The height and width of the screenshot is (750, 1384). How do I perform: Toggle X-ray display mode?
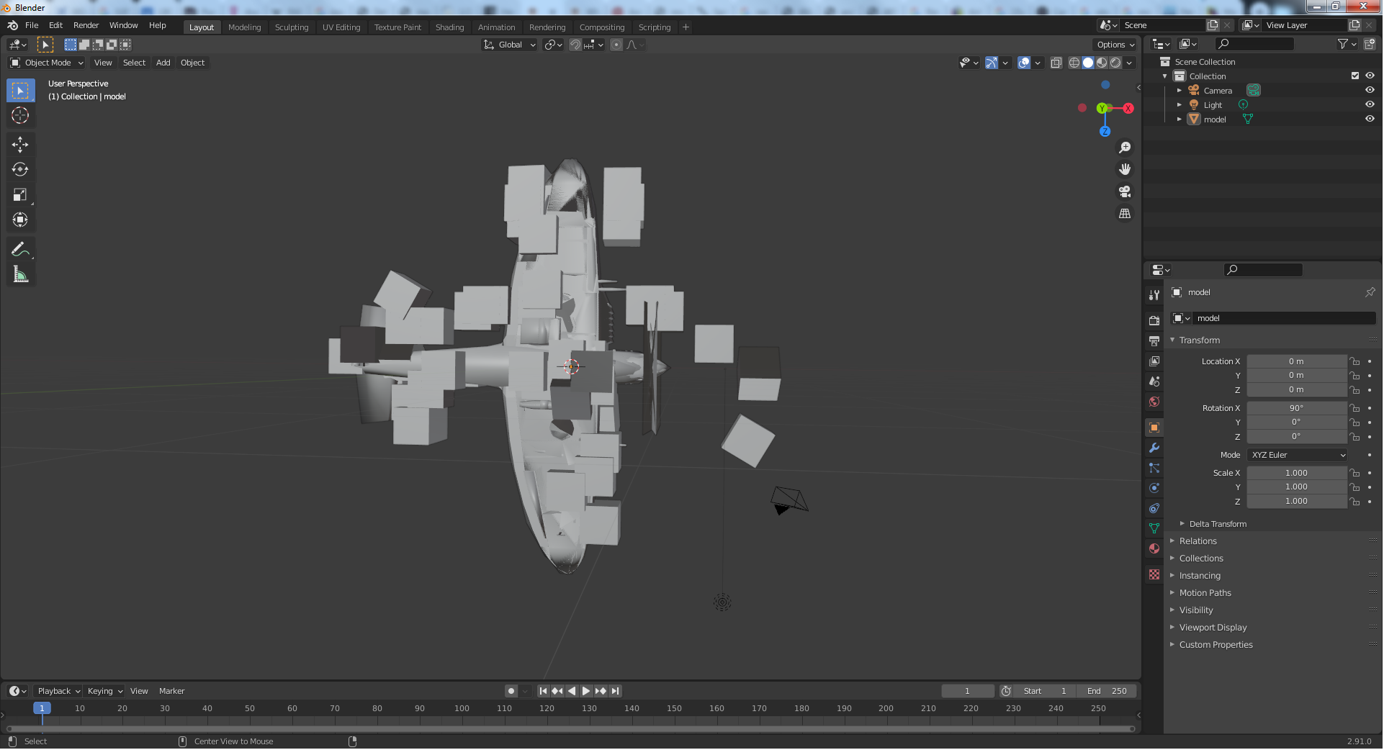(x=1057, y=63)
